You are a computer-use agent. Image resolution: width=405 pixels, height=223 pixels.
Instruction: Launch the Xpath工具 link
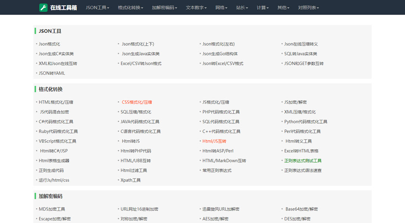click(131, 180)
